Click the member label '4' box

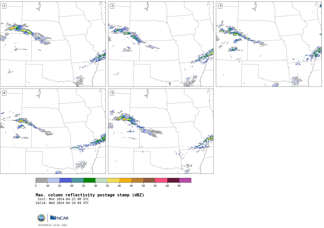(4, 93)
